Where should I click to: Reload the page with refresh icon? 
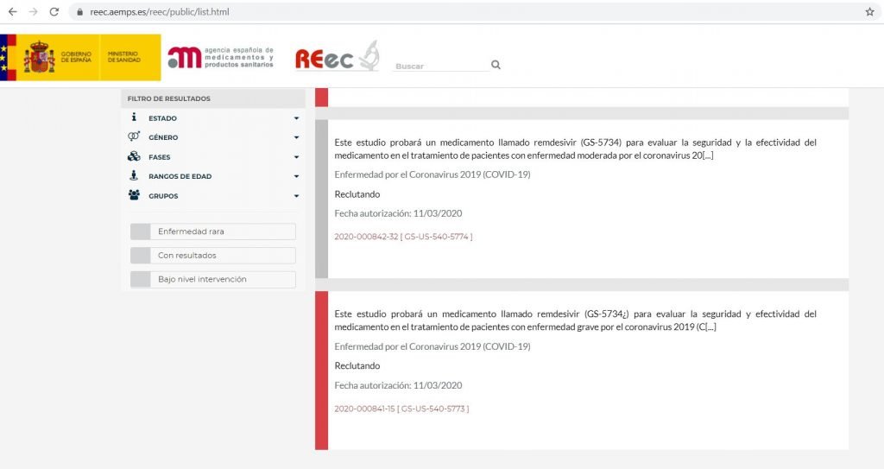(x=54, y=12)
